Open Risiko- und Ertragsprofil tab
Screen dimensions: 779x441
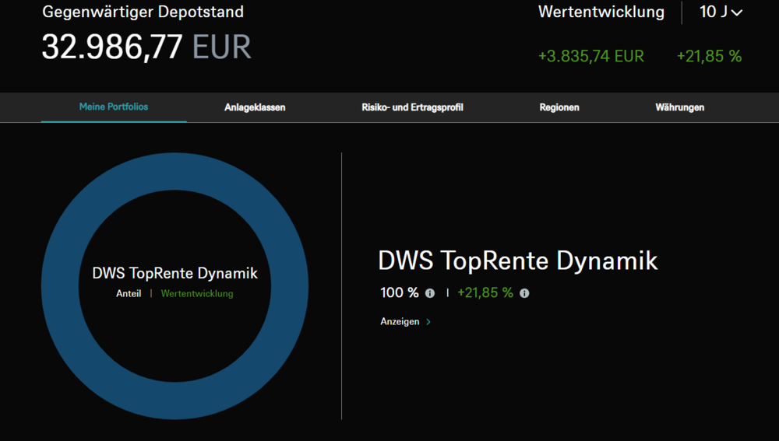tap(412, 107)
